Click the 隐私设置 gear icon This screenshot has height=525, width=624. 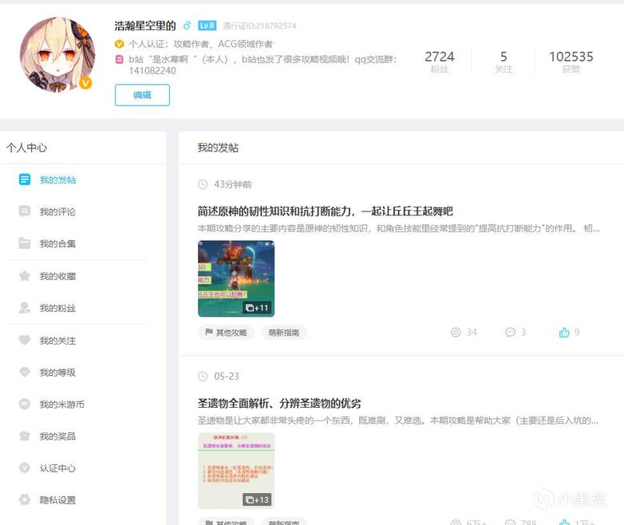(x=25, y=500)
